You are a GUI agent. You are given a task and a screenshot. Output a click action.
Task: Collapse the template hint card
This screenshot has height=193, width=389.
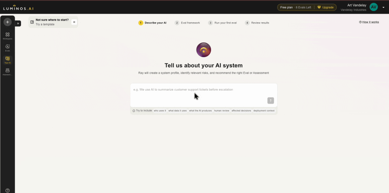[x=74, y=22]
